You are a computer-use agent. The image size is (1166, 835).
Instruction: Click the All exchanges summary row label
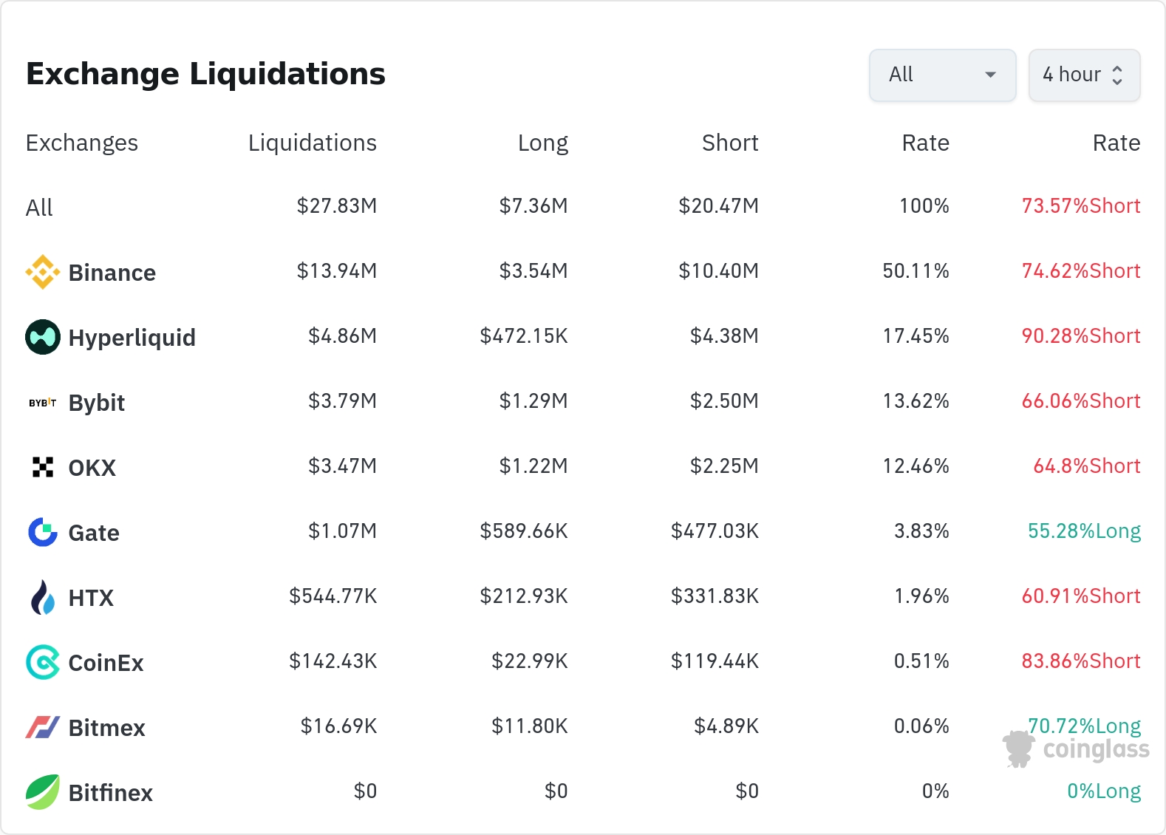(39, 208)
